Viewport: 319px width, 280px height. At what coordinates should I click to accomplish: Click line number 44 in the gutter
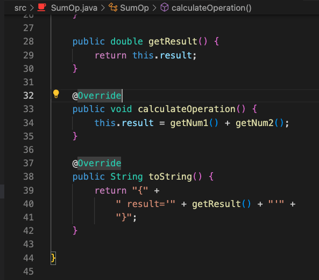[29, 258]
